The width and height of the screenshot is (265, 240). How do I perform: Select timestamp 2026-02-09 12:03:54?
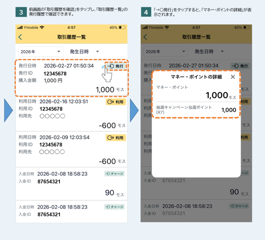click(65, 138)
